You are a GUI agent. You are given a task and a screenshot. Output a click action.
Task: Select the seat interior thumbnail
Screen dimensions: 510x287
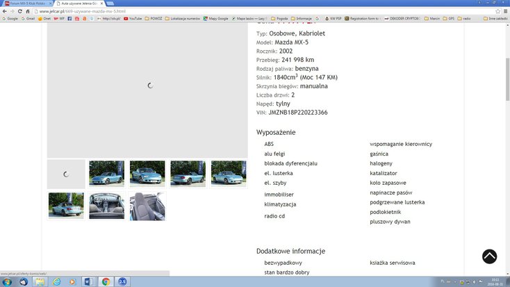click(x=147, y=206)
